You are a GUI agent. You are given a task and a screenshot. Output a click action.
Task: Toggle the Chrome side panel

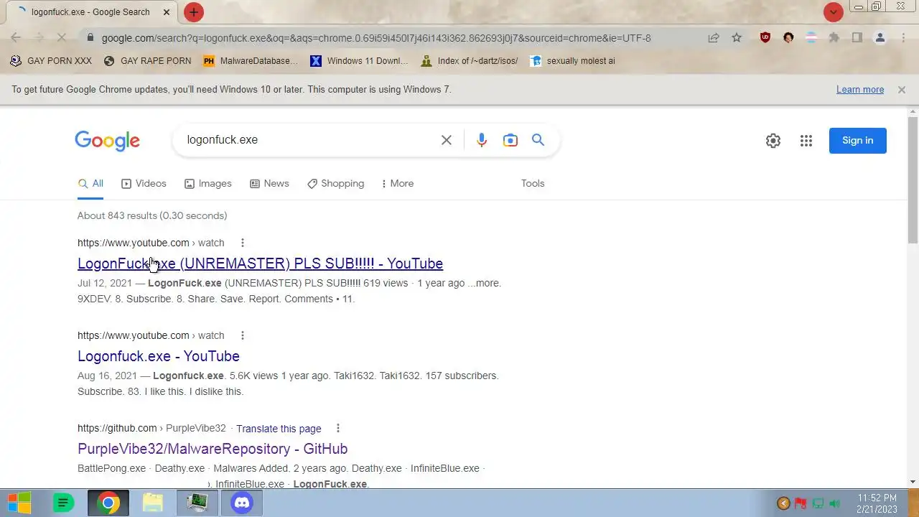(857, 38)
